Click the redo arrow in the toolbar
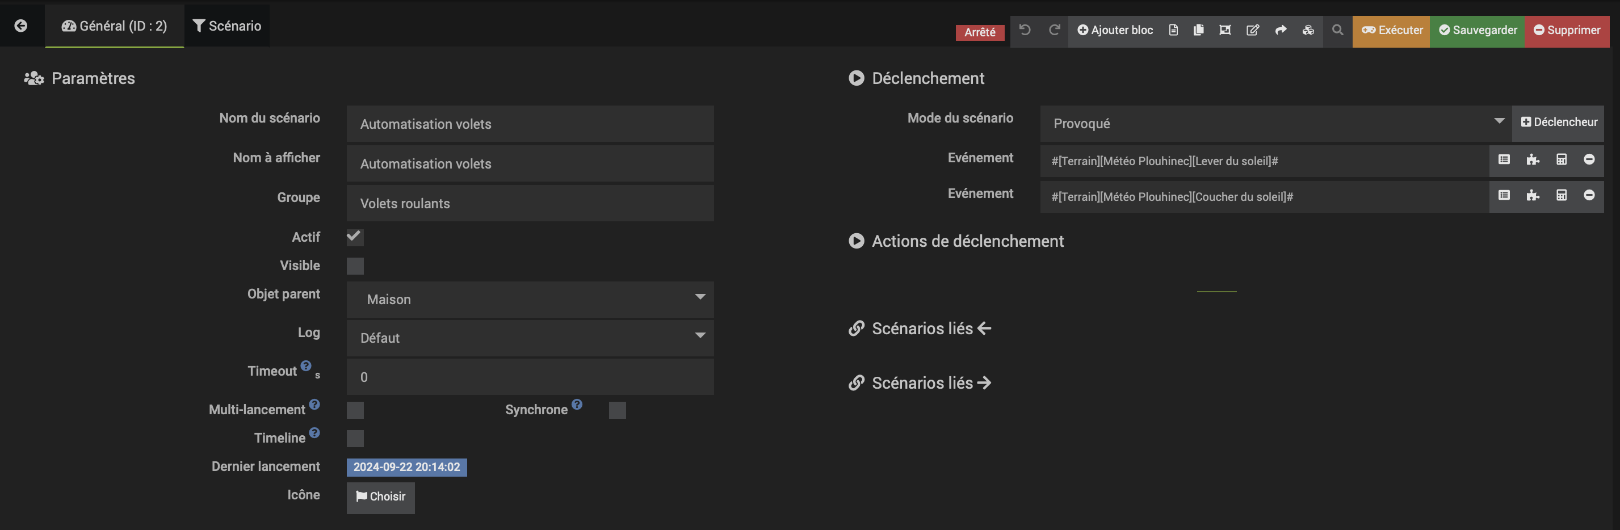 pos(1054,30)
